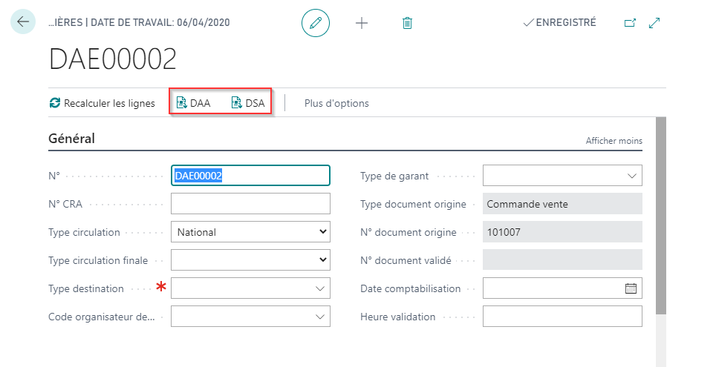The height and width of the screenshot is (367, 716).
Task: Run the DAA document action
Action: [194, 103]
